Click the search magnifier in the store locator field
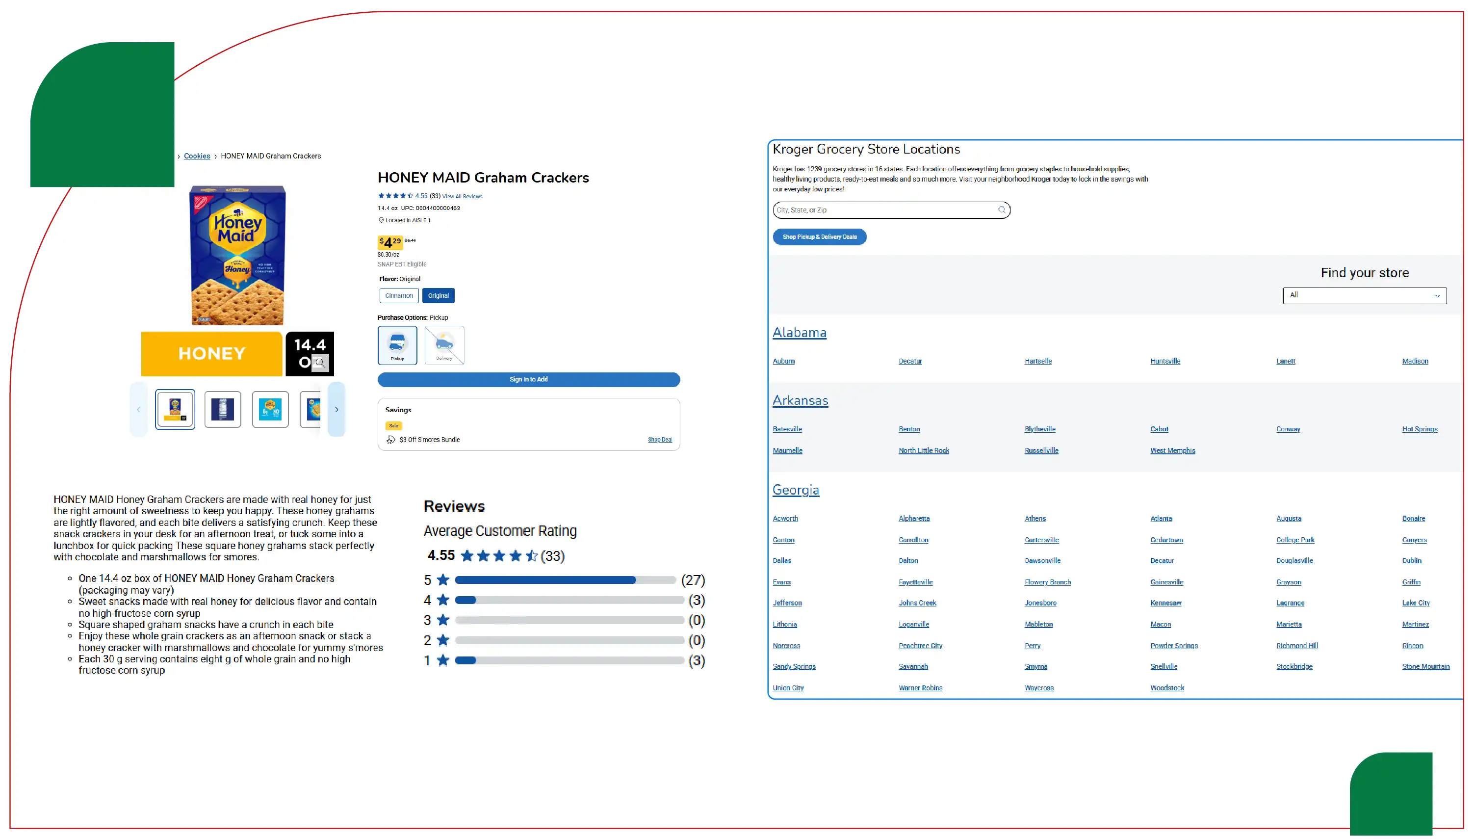This screenshot has height=839, width=1475. pos(1002,210)
